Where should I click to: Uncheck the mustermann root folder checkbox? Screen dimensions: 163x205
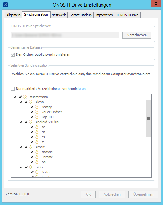20,97
